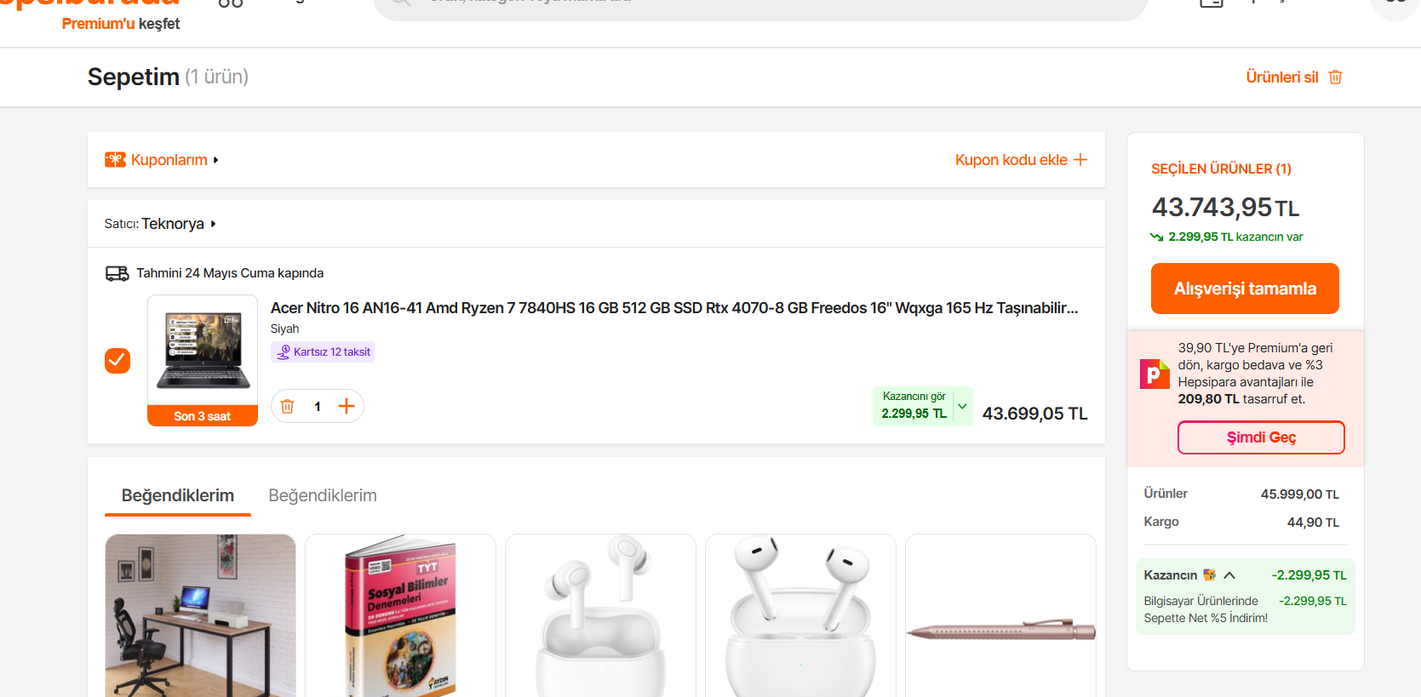Open the Acer Nitro laptop thumbnail

pos(203,351)
